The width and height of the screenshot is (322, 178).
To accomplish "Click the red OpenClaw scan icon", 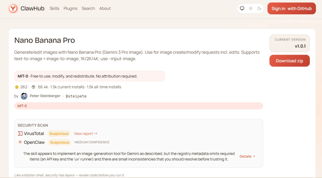I will (20, 142).
